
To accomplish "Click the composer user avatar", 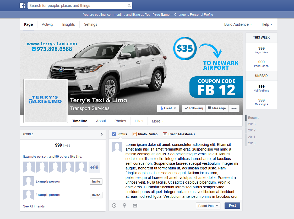I will click(117, 147).
